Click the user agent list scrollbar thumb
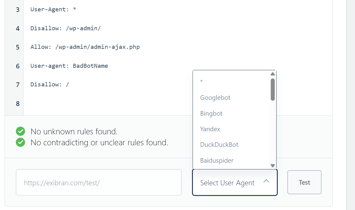355x210 pixels. pyautogui.click(x=273, y=89)
